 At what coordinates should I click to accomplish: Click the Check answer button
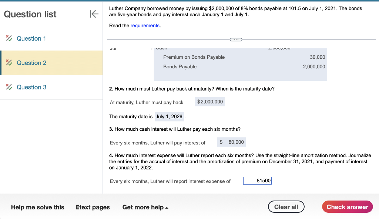(x=347, y=207)
